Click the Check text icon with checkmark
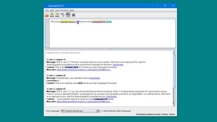Image resolution: width=217 pixels, height=122 pixels. click(x=62, y=15)
